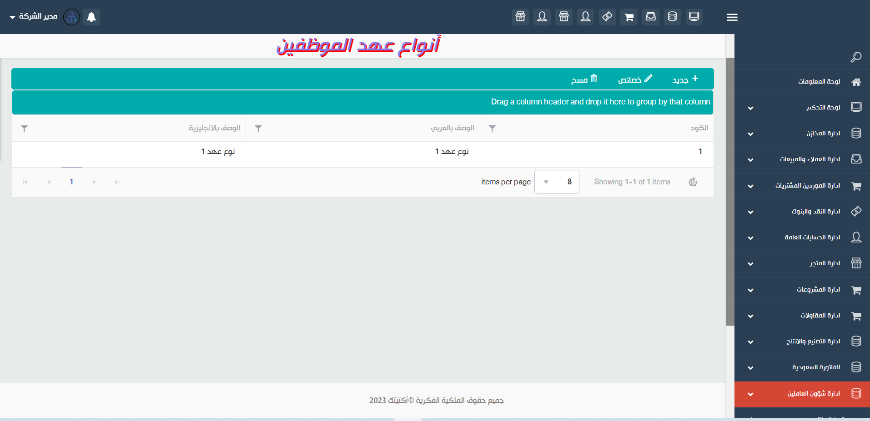Click the cash and banks tag icon
The height and width of the screenshot is (421, 870).
[x=856, y=212]
